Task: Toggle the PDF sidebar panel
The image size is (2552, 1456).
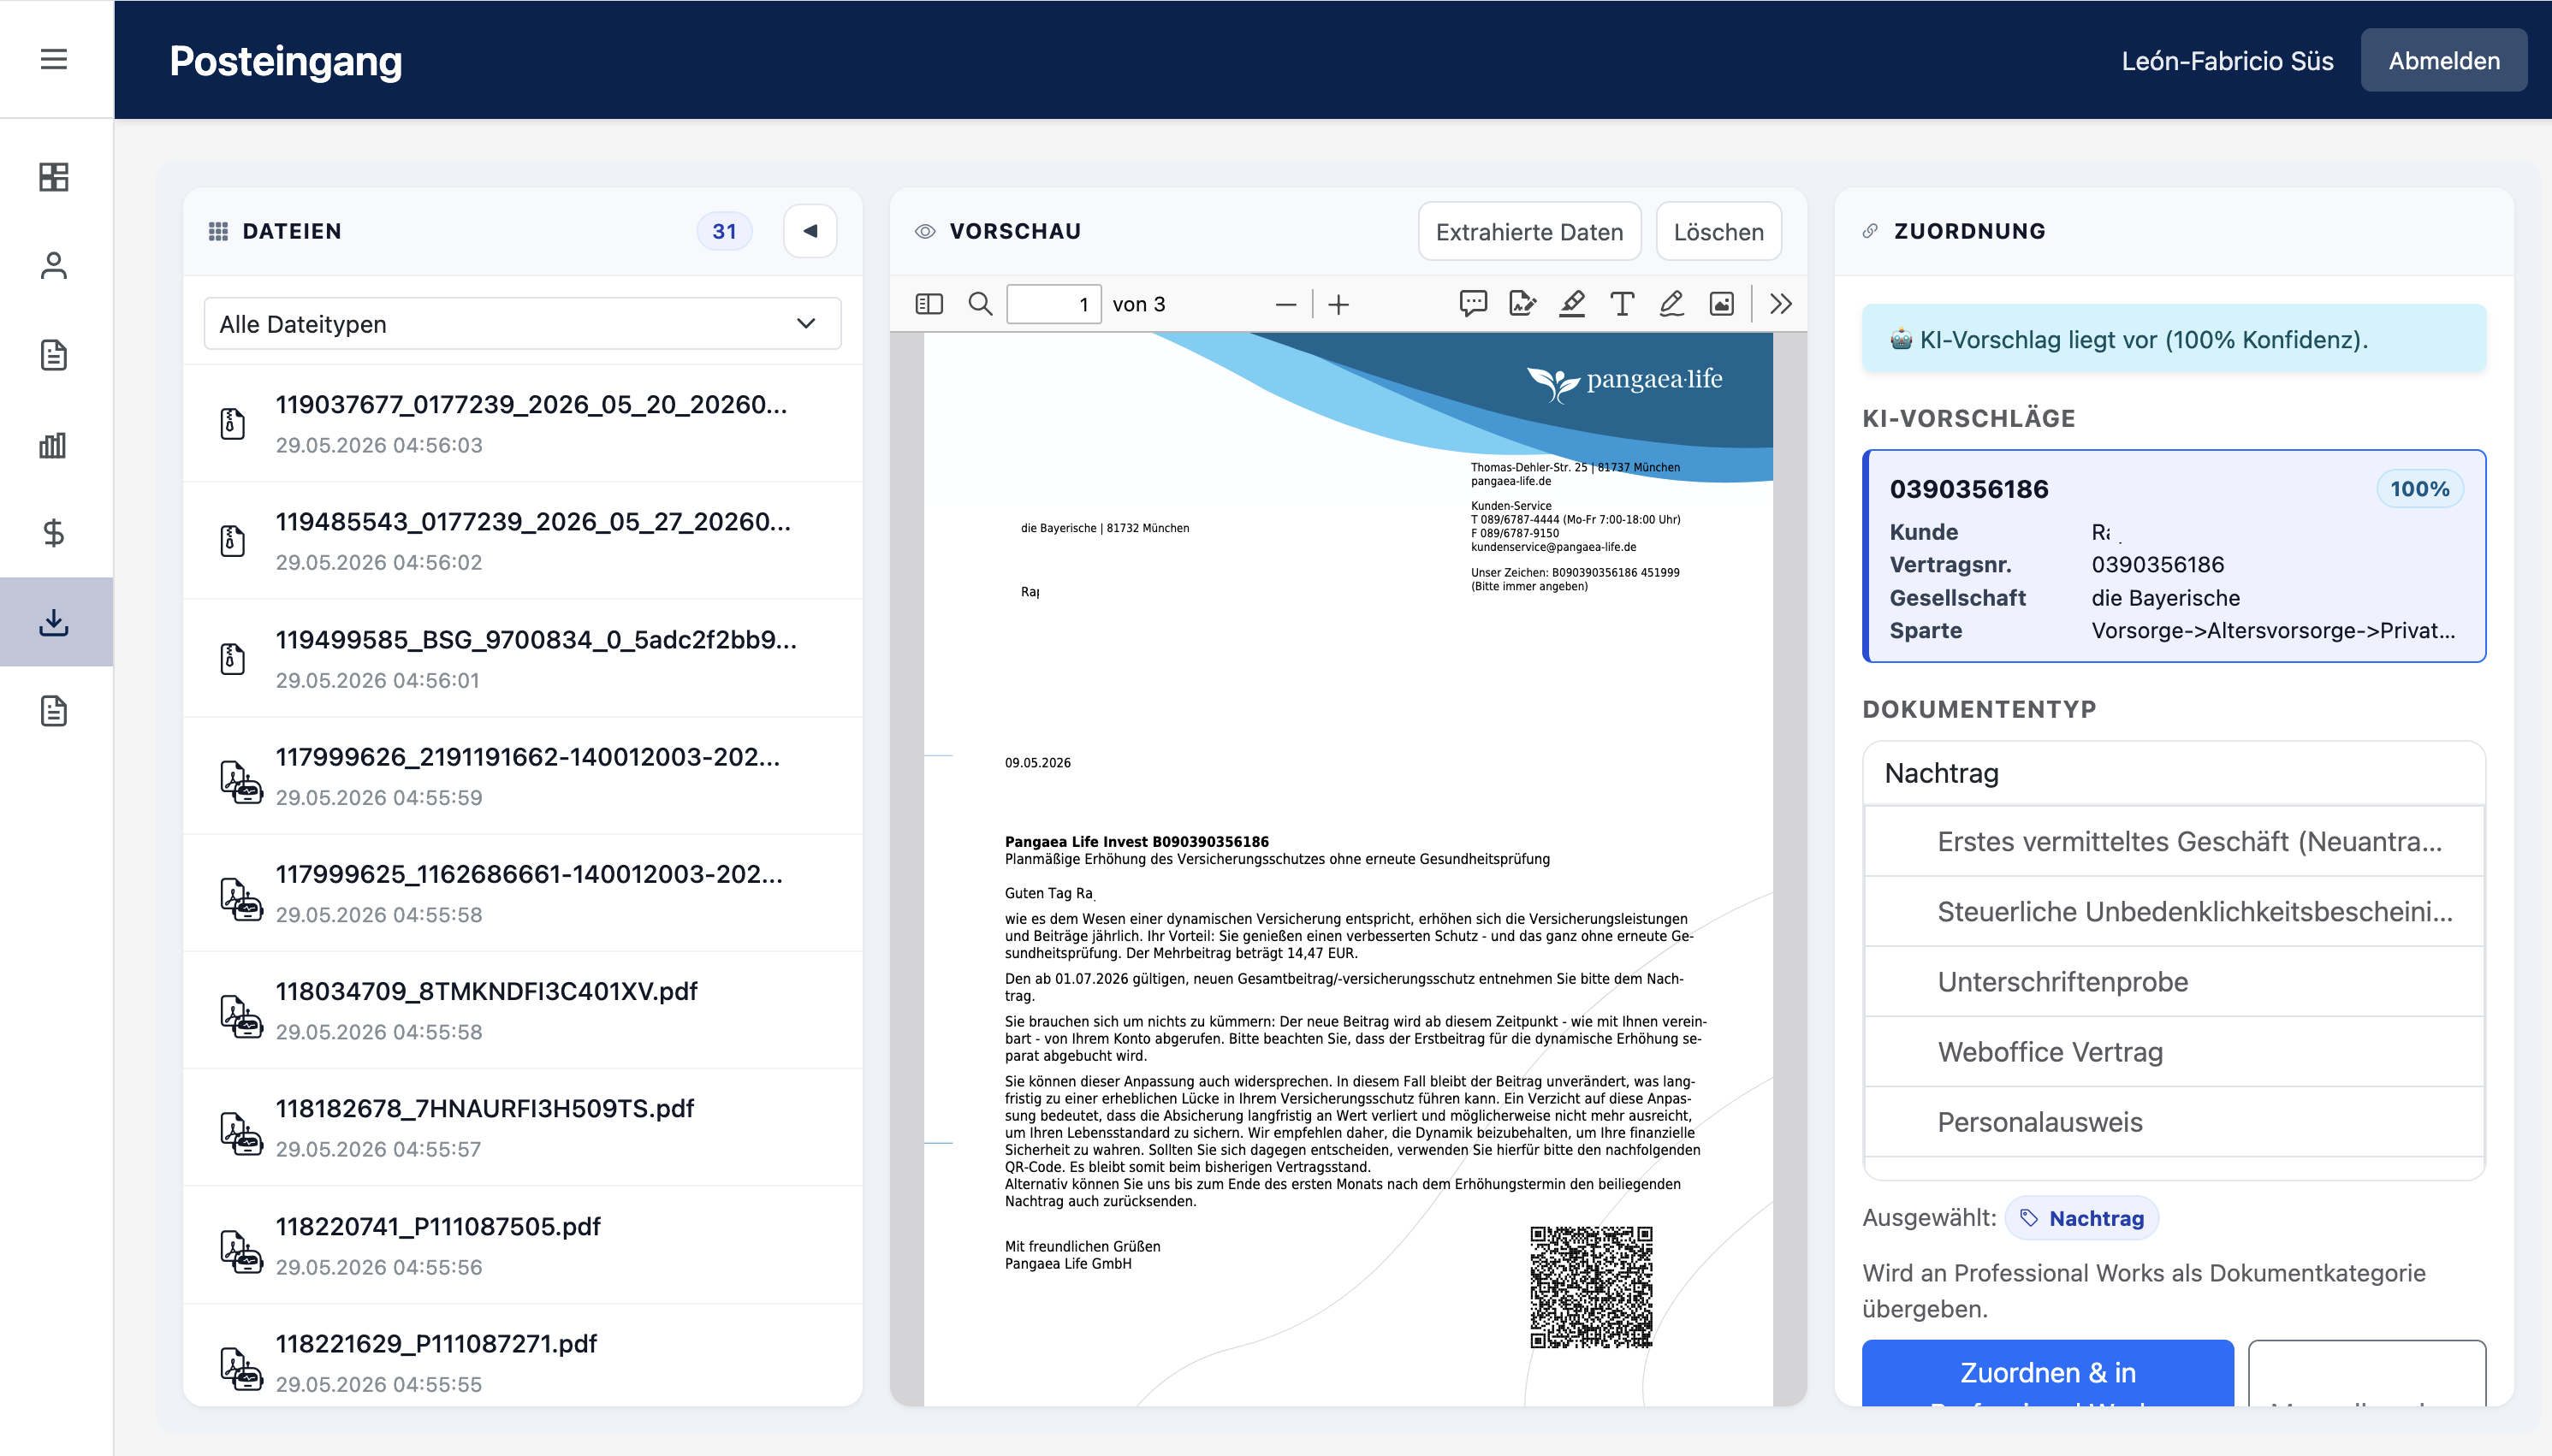Action: pyautogui.click(x=929, y=304)
